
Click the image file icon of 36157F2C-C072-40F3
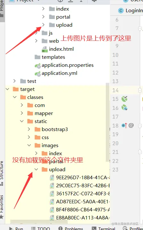[x=52, y=194]
